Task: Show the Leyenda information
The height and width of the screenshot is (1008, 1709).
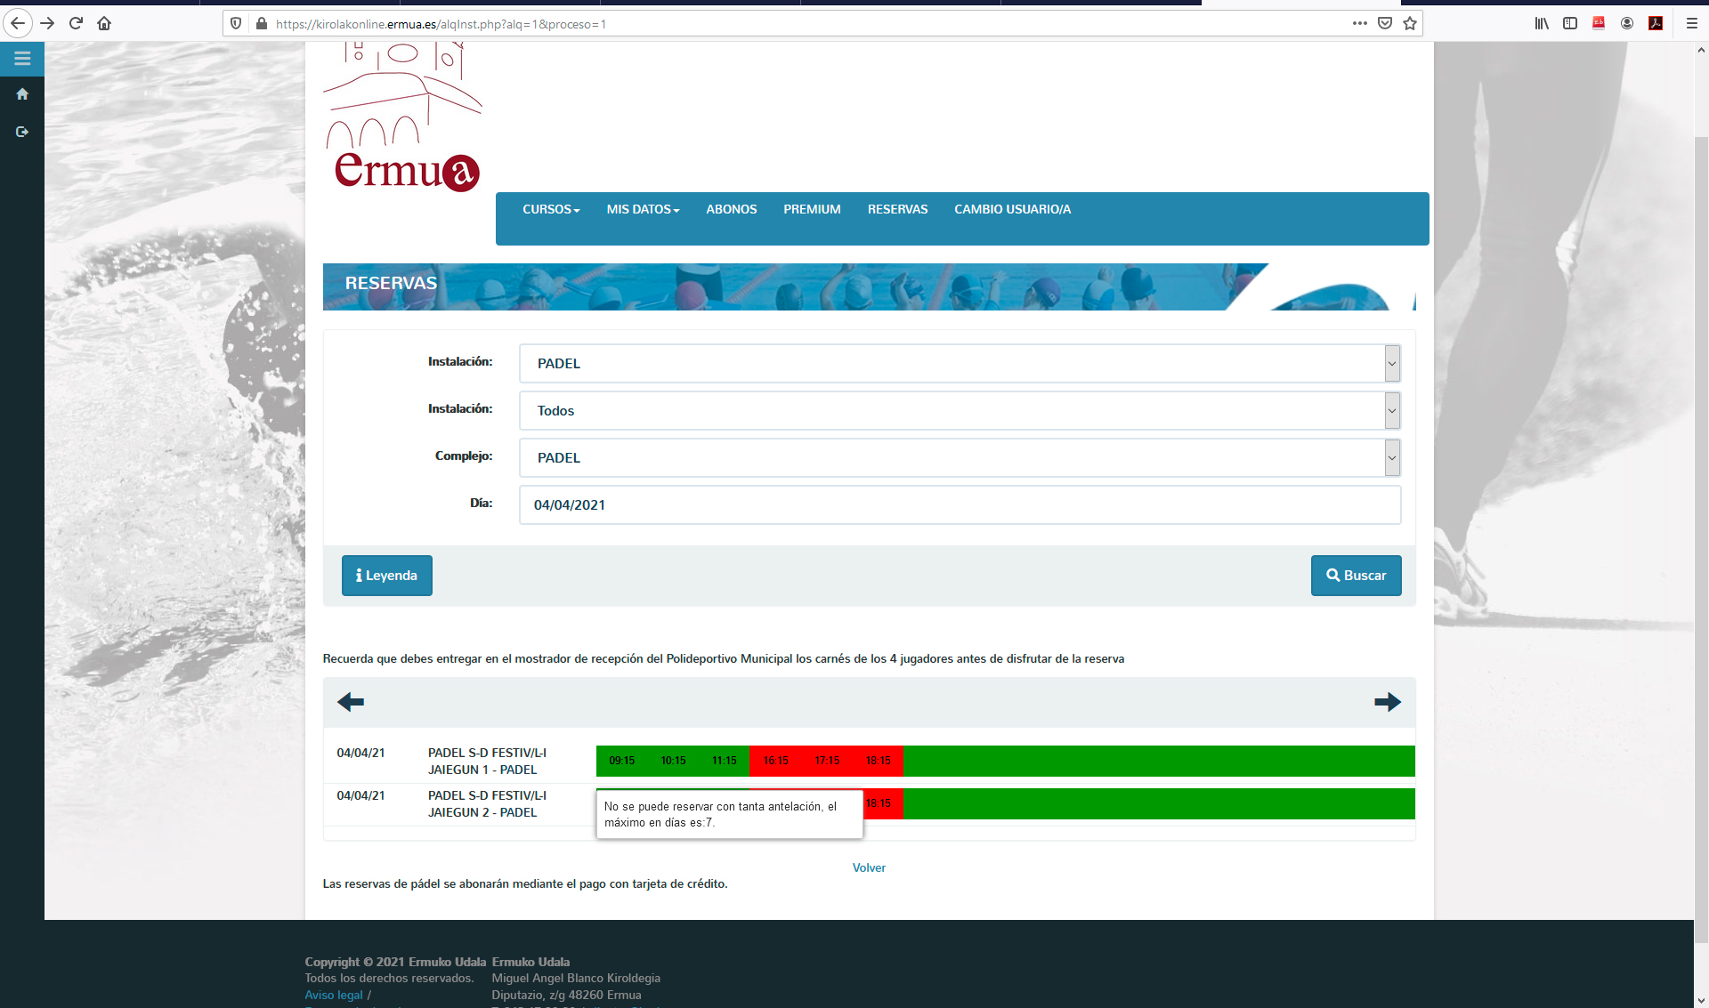Action: pyautogui.click(x=386, y=576)
